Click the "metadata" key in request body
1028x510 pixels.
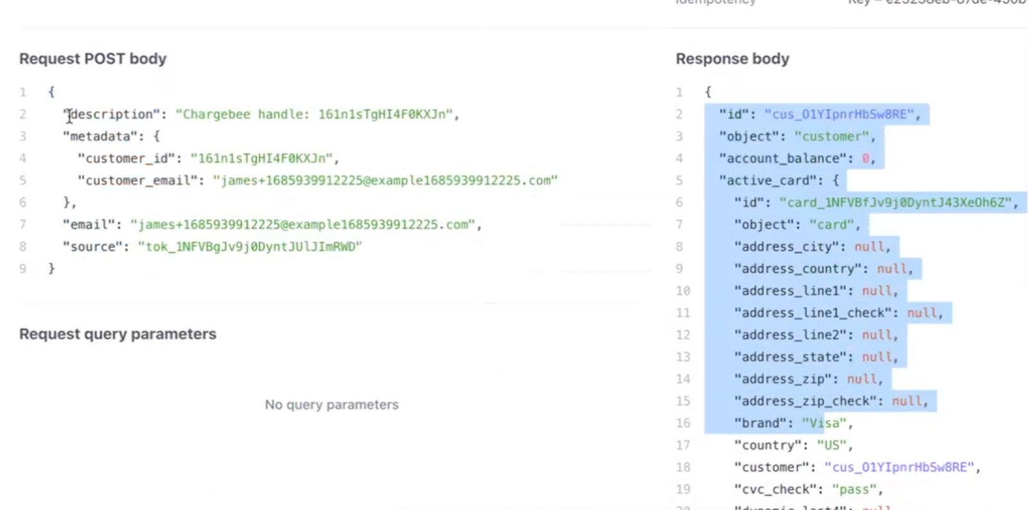point(100,136)
